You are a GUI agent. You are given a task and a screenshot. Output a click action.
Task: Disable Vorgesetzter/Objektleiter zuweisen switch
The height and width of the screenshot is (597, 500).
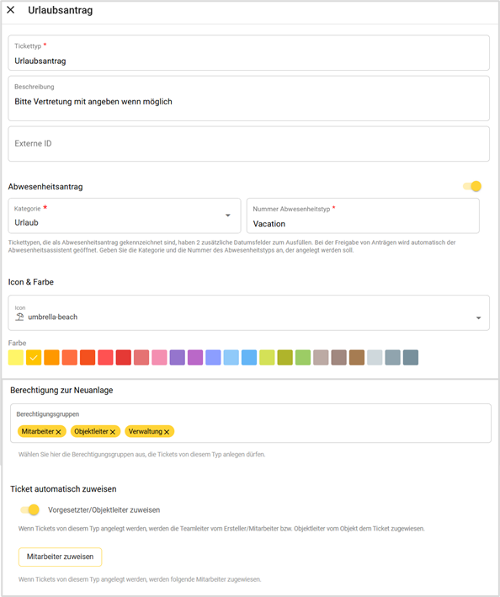coord(30,509)
